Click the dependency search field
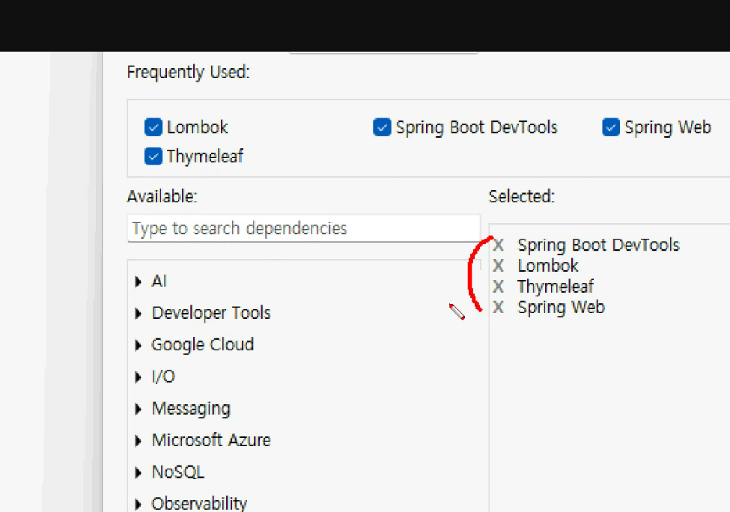Screen dimensions: 730x512 tap(303, 228)
